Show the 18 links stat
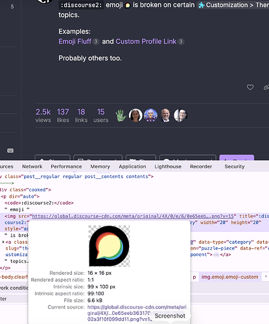This screenshot has height=324, width=269. [x=81, y=115]
